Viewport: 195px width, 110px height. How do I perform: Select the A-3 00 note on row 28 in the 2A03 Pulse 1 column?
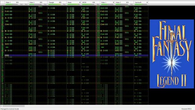[9, 18]
